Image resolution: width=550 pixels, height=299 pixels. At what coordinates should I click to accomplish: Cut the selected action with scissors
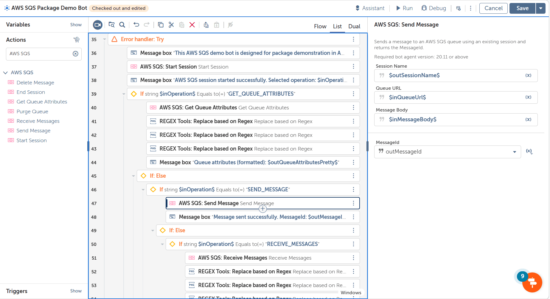[171, 25]
